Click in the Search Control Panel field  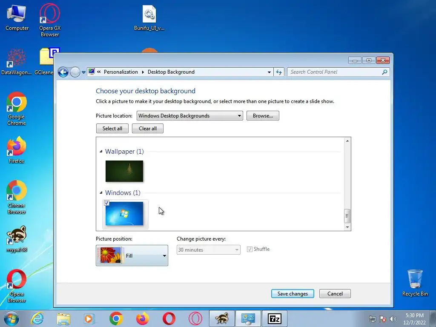pyautogui.click(x=335, y=72)
